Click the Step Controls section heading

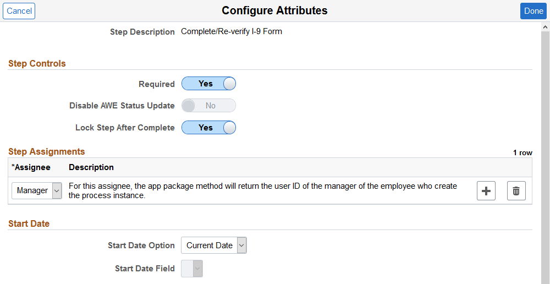[x=37, y=63]
